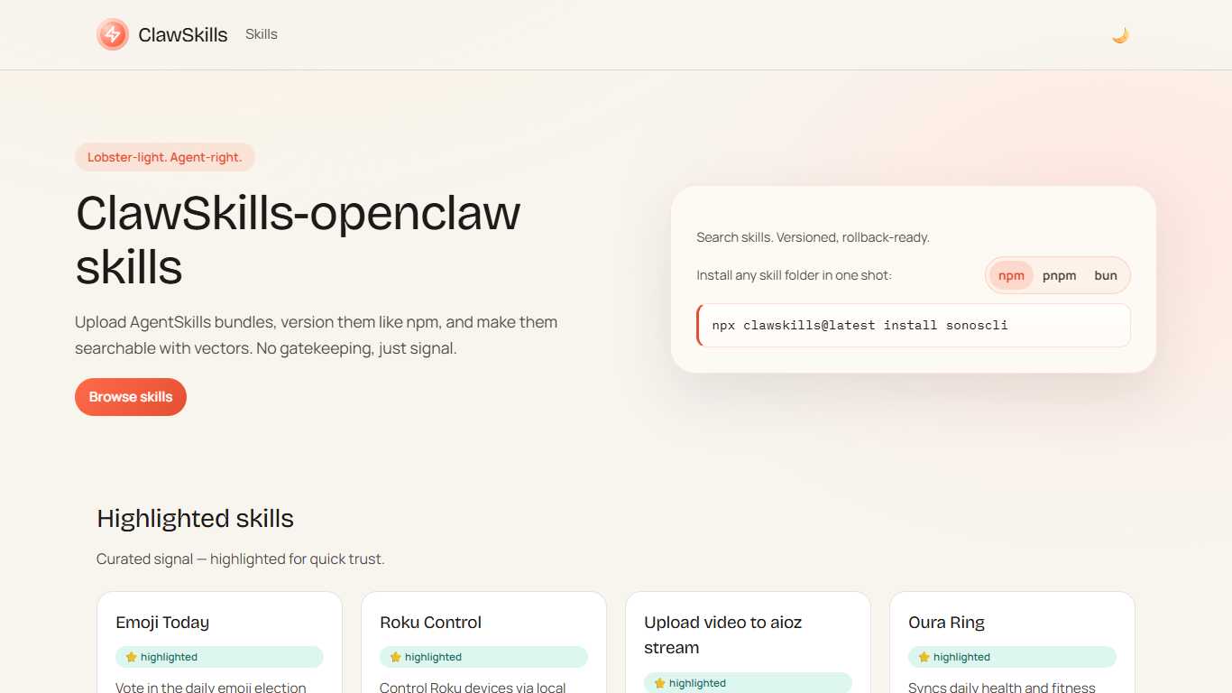Choose the bun package manager tab
The image size is (1232, 693).
(x=1106, y=276)
